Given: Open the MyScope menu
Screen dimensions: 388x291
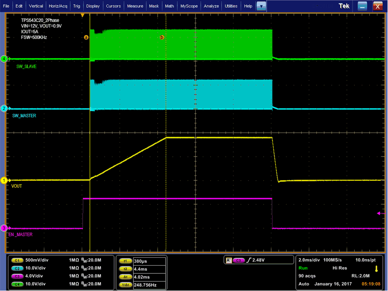Looking at the screenshot, I should click(x=189, y=6).
